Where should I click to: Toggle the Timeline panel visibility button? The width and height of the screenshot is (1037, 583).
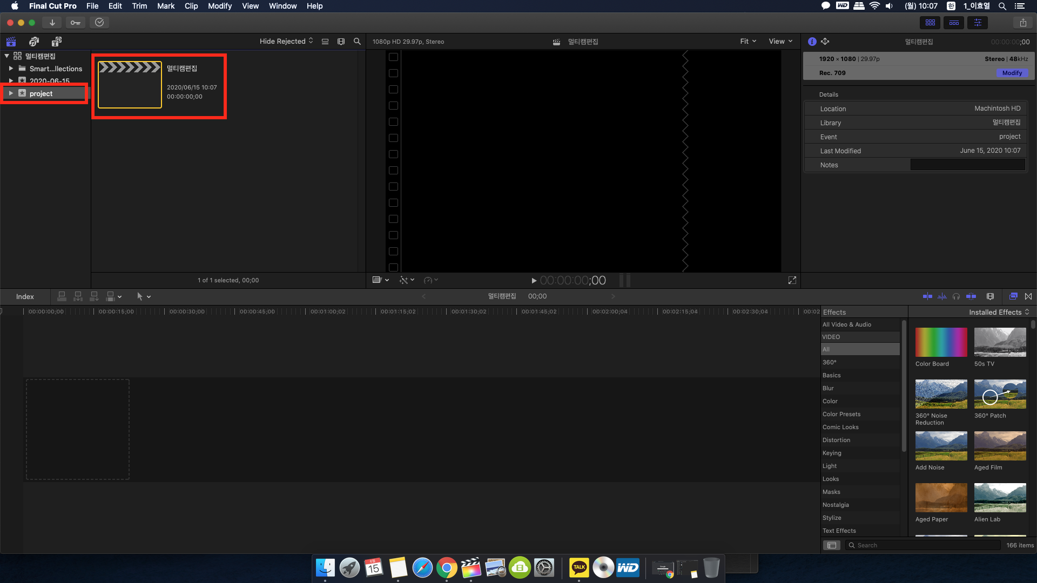(x=954, y=23)
